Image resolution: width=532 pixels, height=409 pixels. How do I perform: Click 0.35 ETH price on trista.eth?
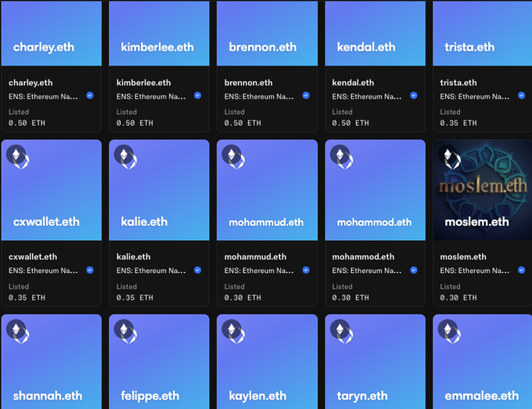tap(458, 123)
